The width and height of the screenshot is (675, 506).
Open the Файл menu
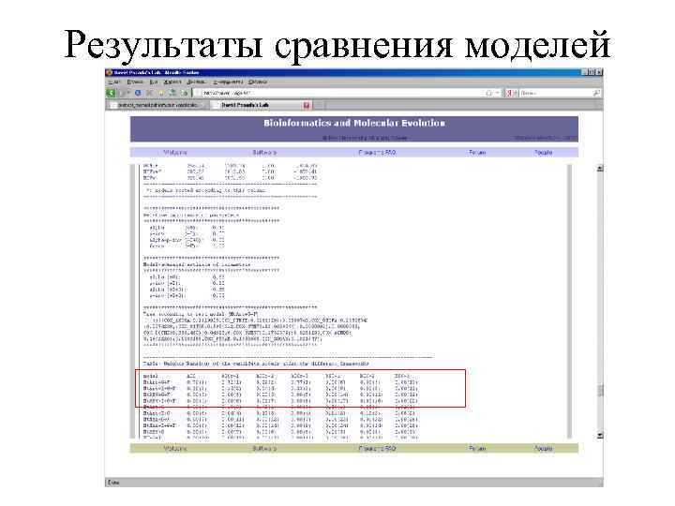click(114, 82)
